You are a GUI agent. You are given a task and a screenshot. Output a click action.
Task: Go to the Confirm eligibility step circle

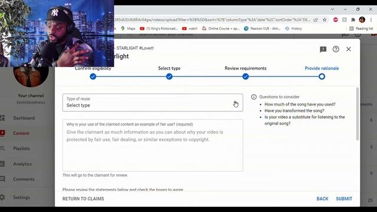(93, 77)
